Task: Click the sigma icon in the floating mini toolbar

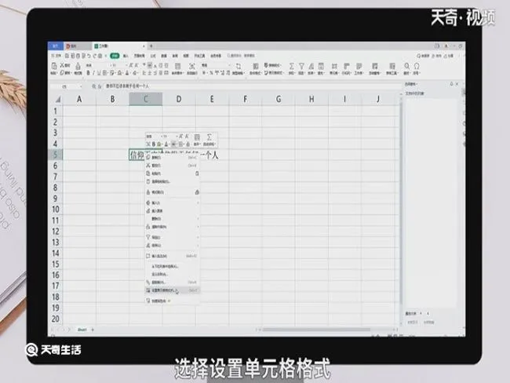Action: [x=209, y=137]
